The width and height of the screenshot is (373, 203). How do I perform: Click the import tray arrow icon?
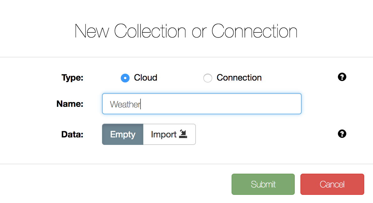183,134
